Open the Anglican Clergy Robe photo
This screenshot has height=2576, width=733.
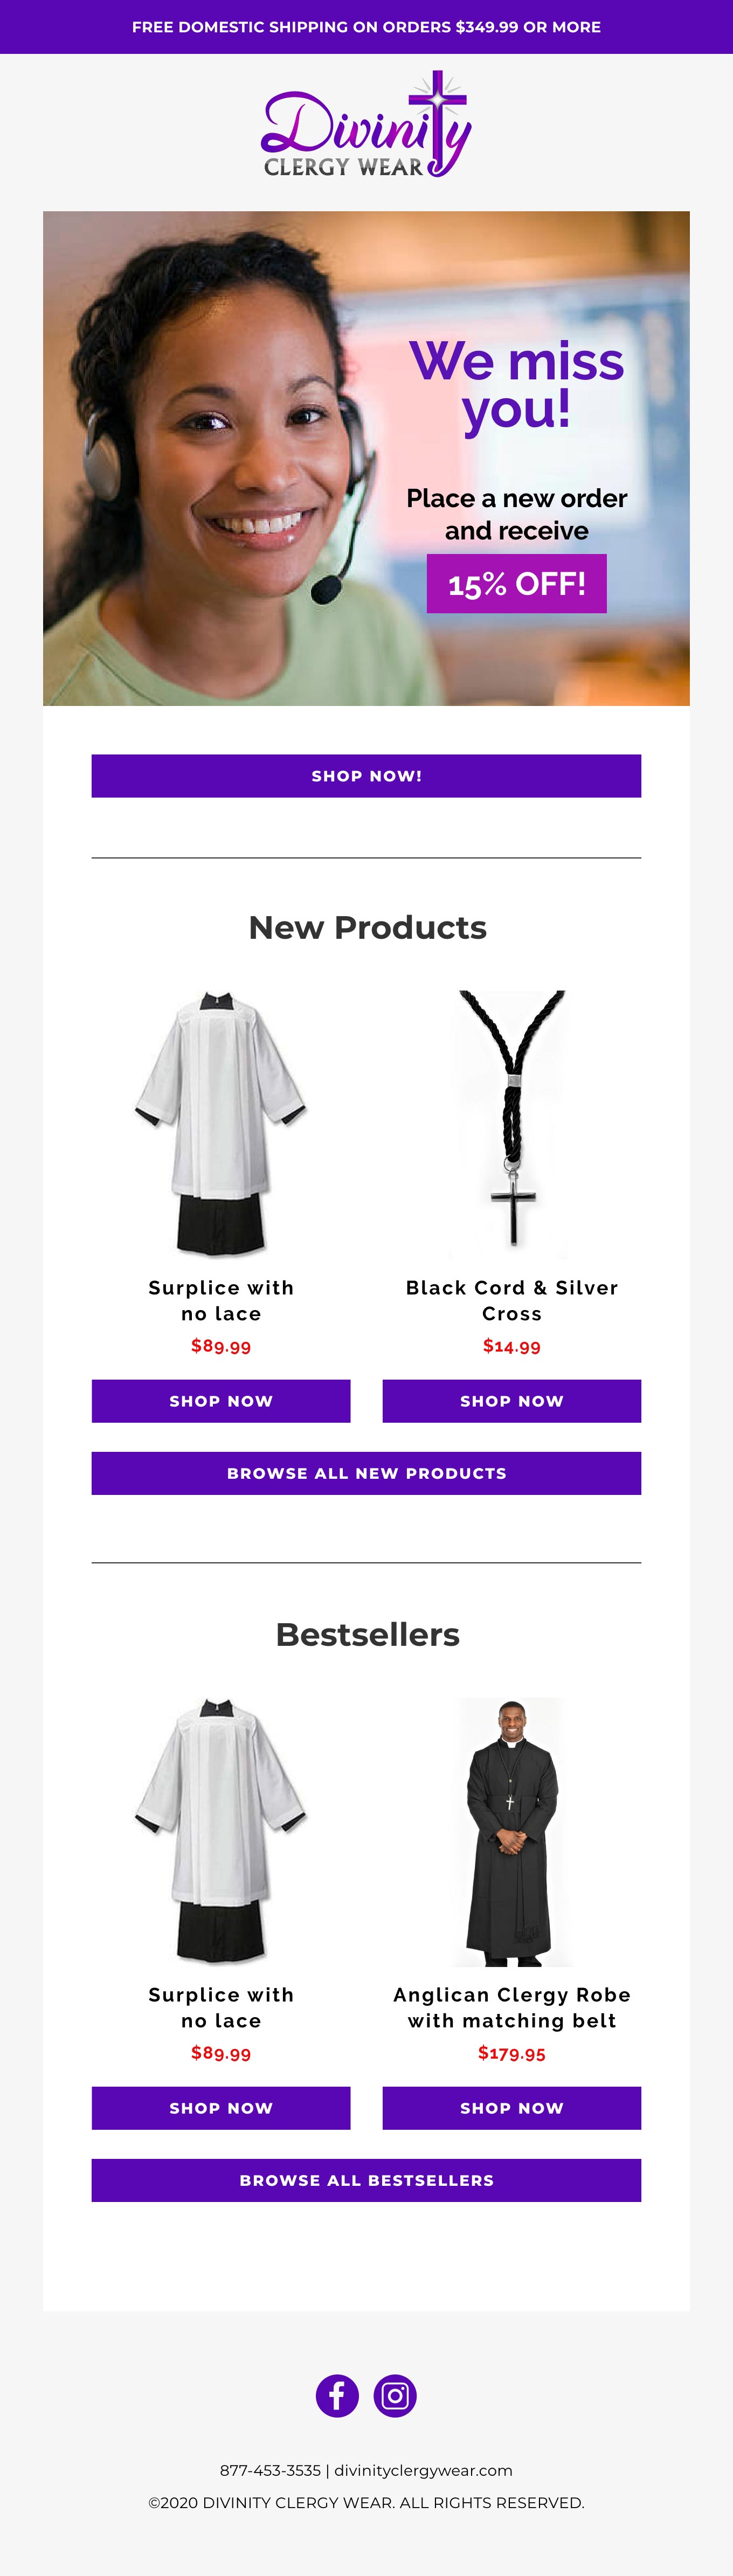tap(512, 1829)
